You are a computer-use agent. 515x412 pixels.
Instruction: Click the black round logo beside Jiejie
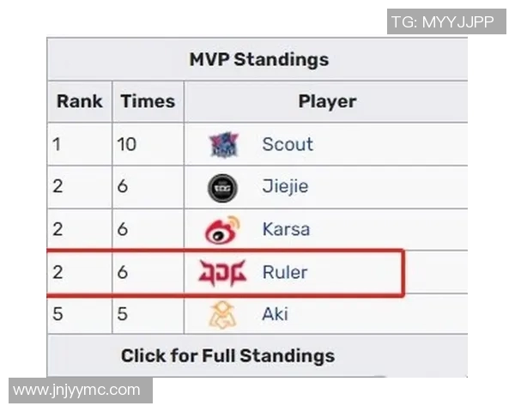[224, 187]
